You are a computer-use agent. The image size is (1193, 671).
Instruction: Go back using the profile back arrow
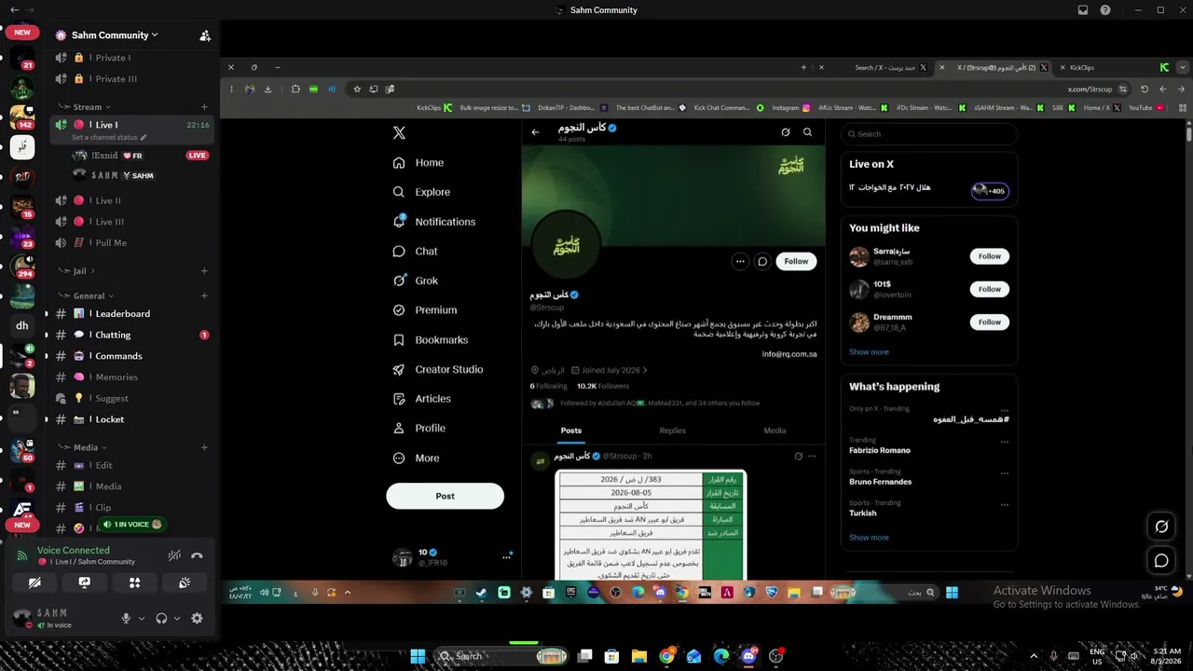[535, 132]
